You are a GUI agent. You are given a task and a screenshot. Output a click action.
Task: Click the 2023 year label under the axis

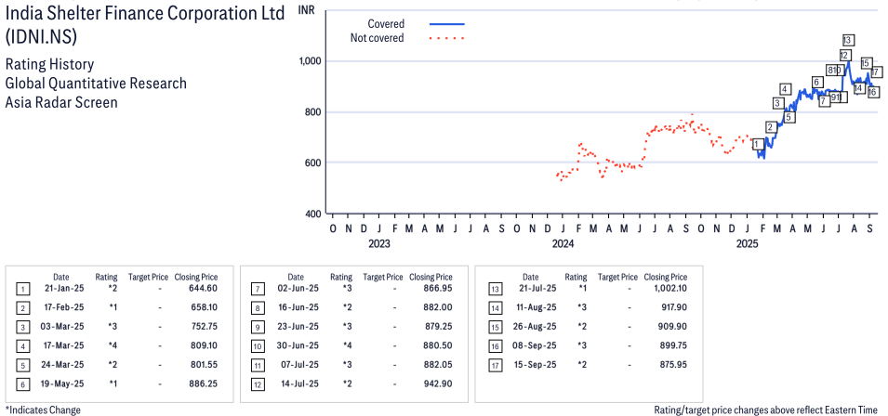pos(378,244)
